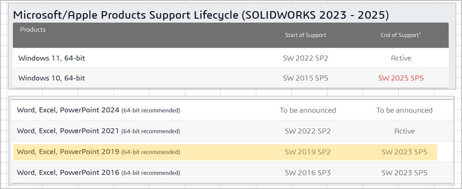
Task: Select Word, Excel, PowerPoint 2016 row
Action: click(232, 173)
